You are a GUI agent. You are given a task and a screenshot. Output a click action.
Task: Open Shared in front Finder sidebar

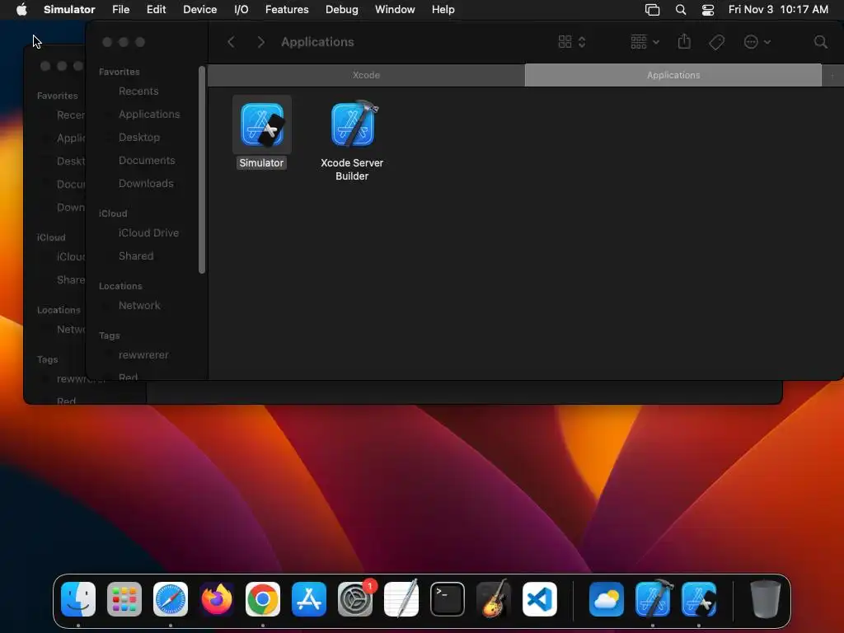(136, 256)
